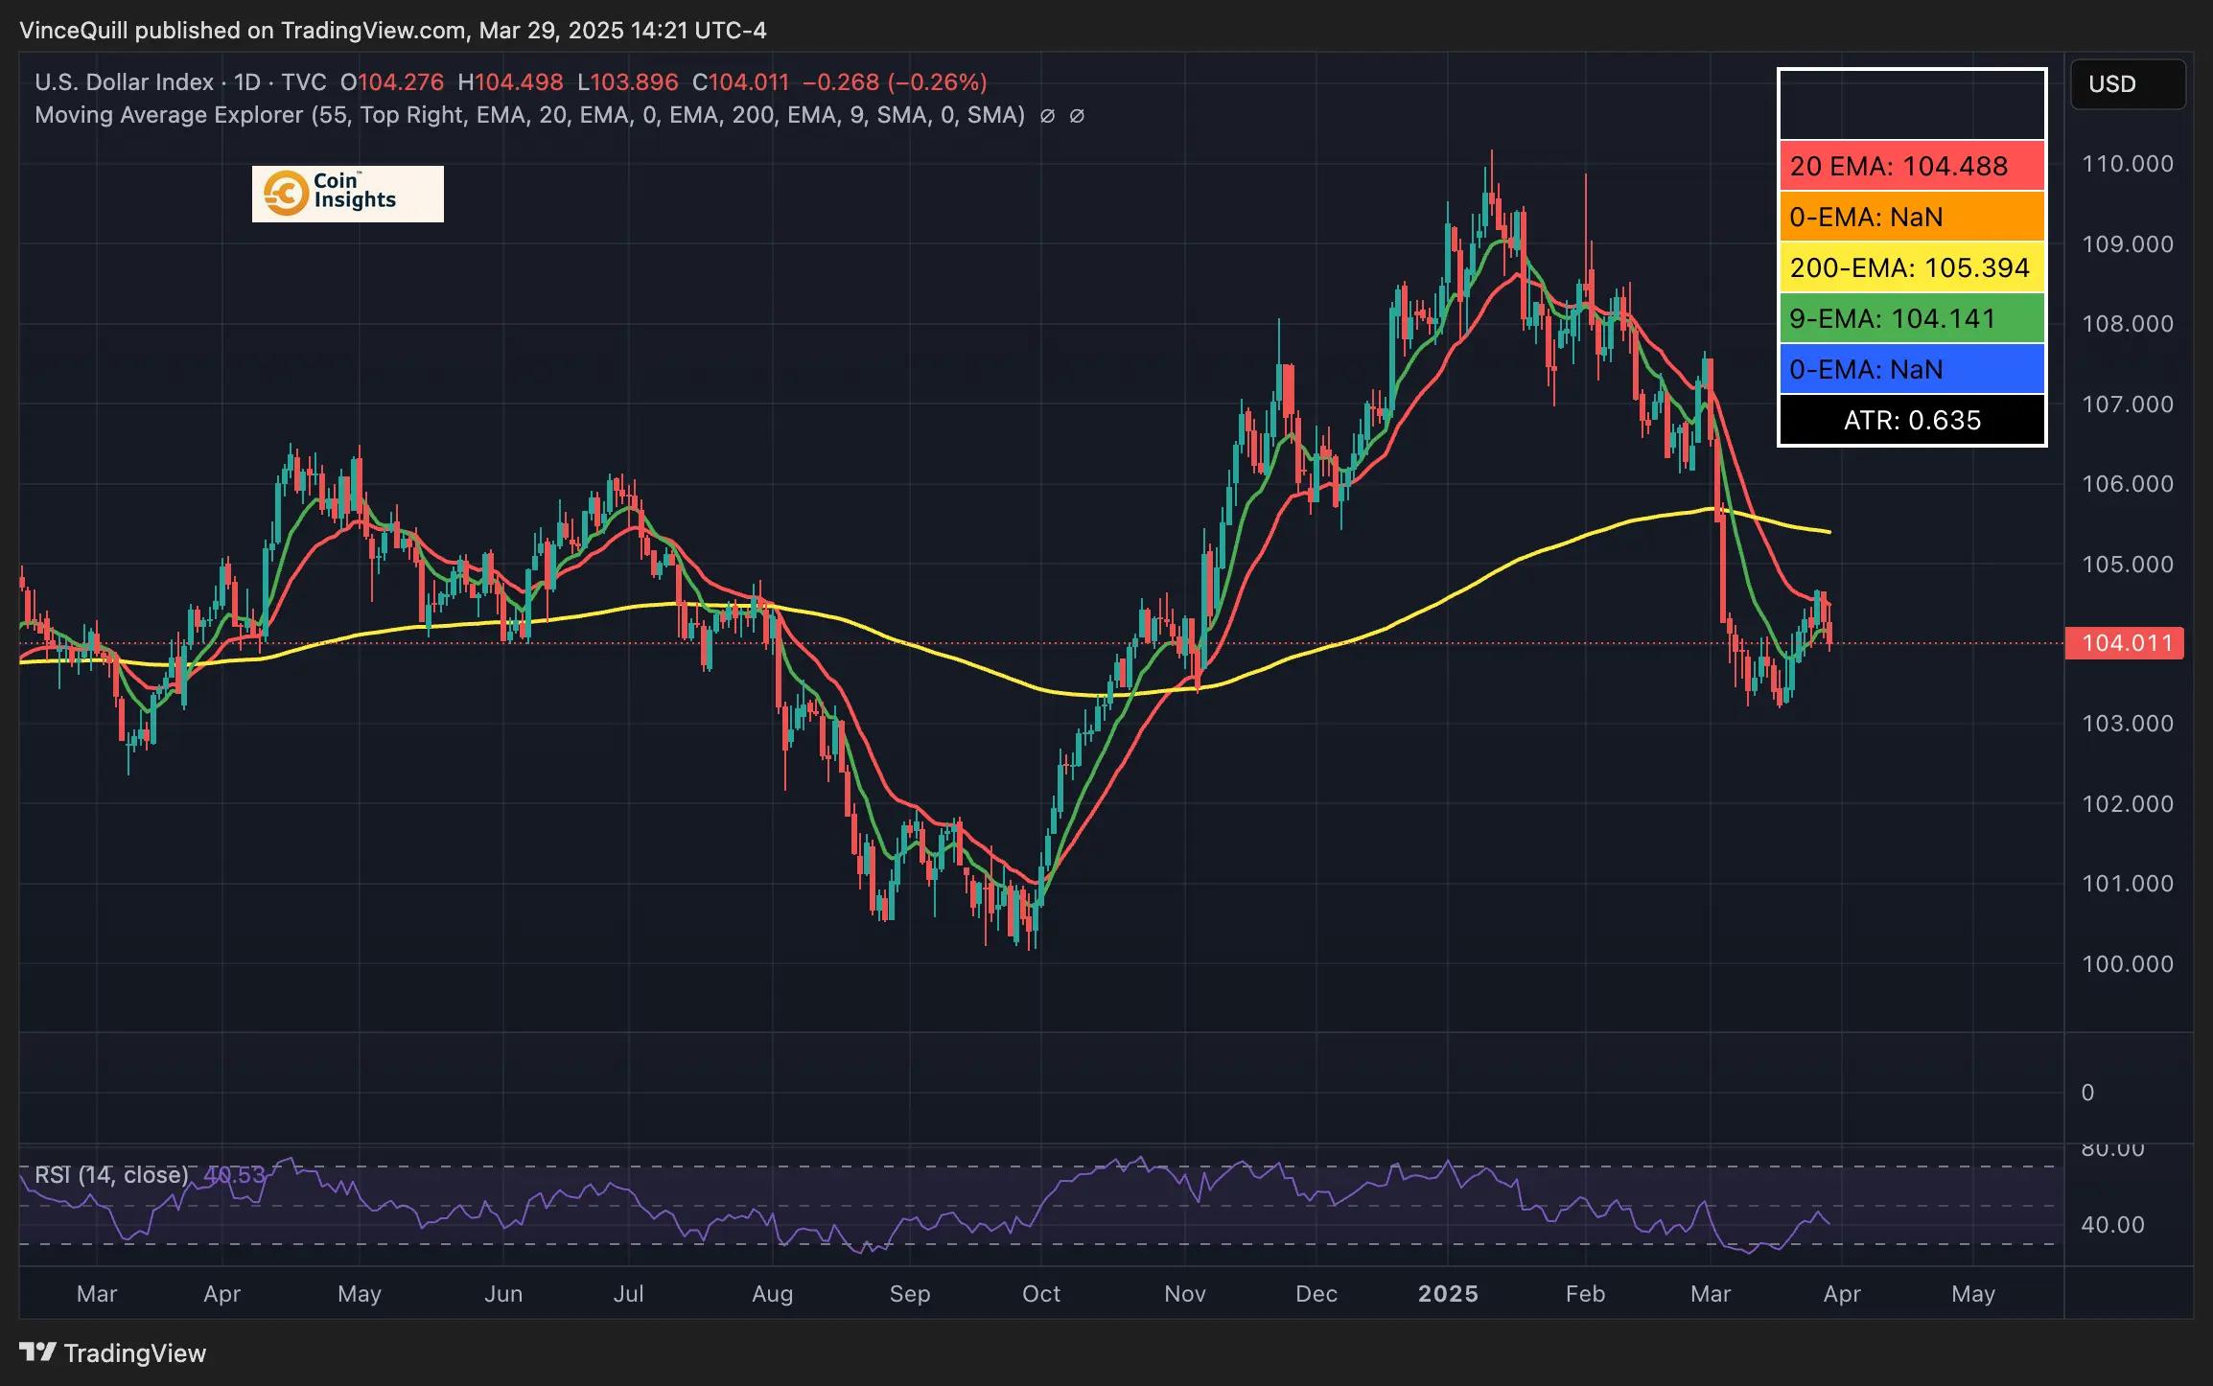
Task: Click the 101.000 price axis label
Action: pos(2127,884)
